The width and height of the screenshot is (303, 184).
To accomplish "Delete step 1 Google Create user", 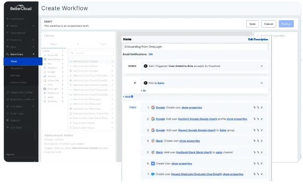I will [x=262, y=107].
